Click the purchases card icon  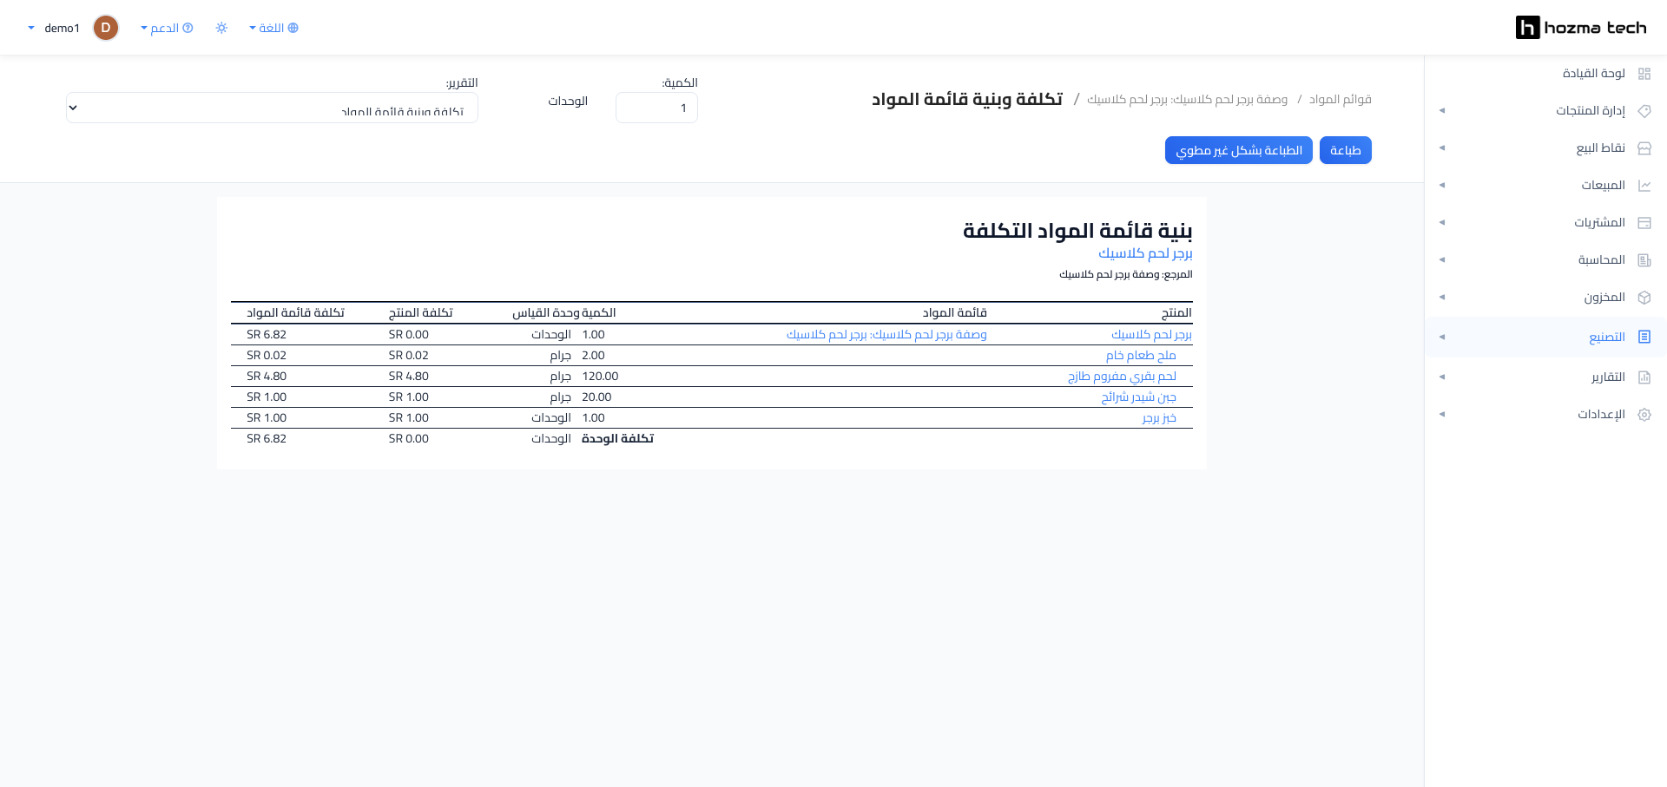pyautogui.click(x=1644, y=223)
